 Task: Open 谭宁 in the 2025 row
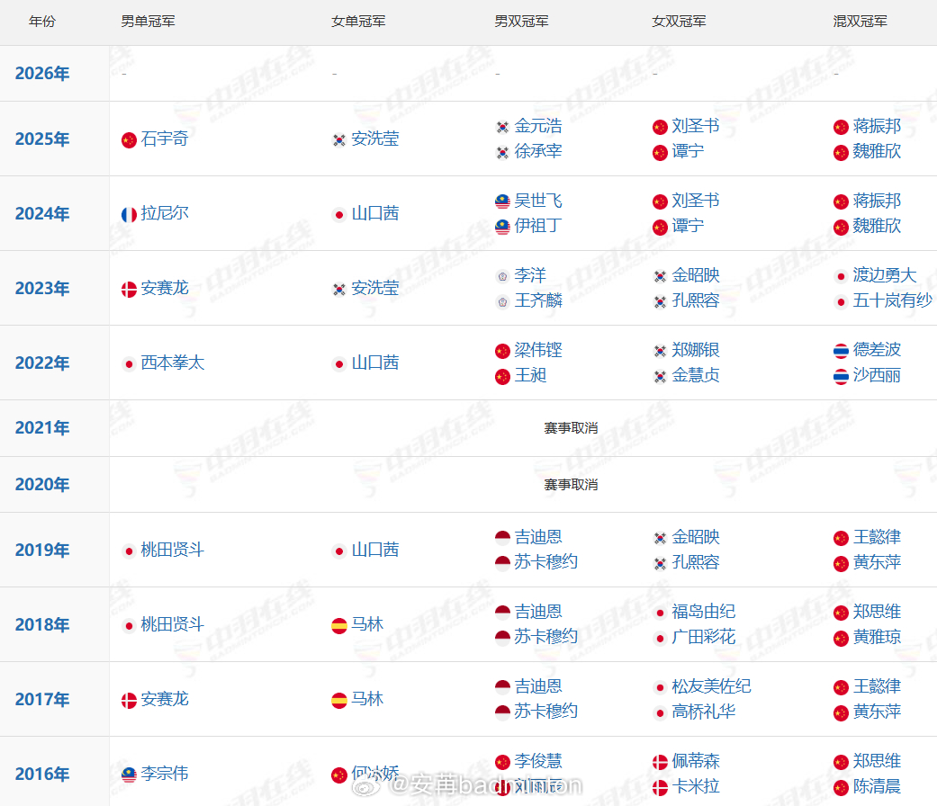pyautogui.click(x=688, y=152)
